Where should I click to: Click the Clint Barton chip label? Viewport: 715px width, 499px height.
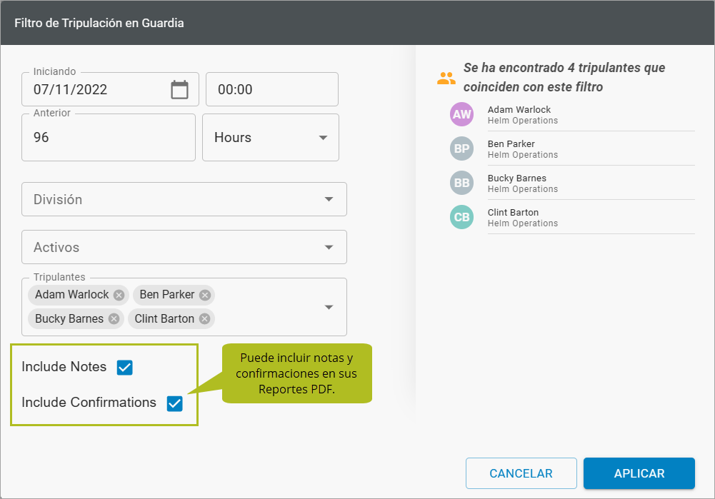coord(164,318)
